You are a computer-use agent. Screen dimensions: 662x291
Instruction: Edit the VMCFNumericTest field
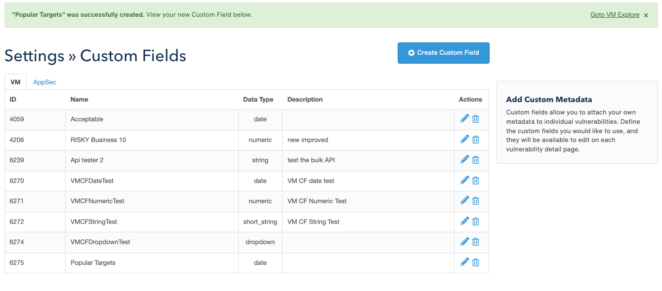(x=464, y=200)
